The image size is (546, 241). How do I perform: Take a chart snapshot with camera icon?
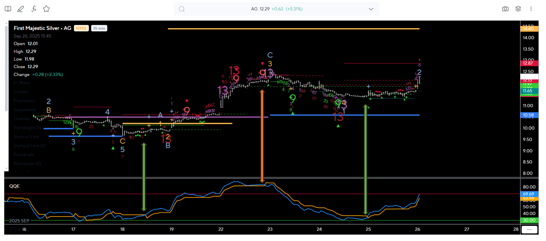click(505, 9)
